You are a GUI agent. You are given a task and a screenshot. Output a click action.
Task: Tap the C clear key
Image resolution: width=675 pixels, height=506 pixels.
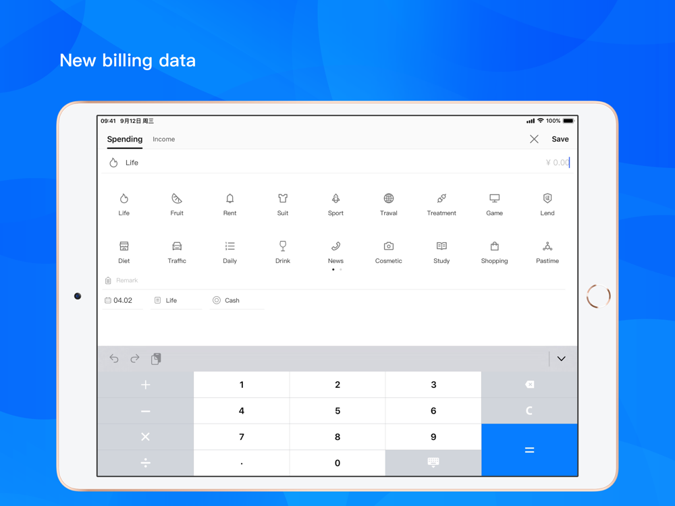529,410
